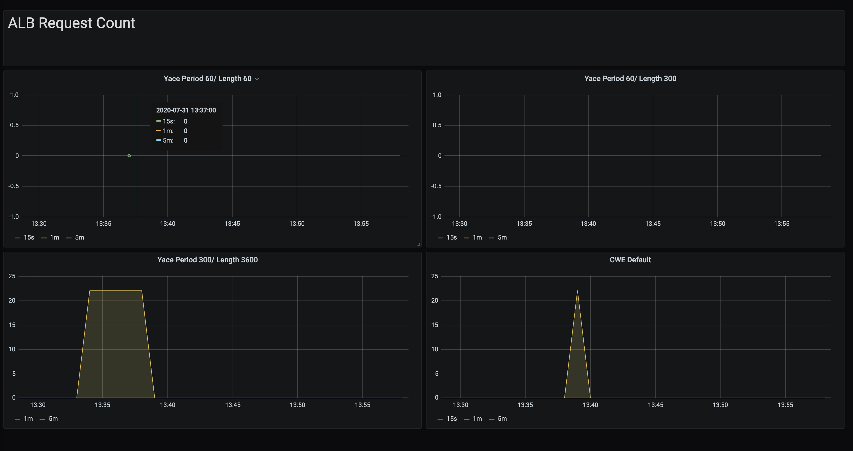Hide the 1m series in CWE Default panel
This screenshot has height=451, width=853.
coord(477,419)
